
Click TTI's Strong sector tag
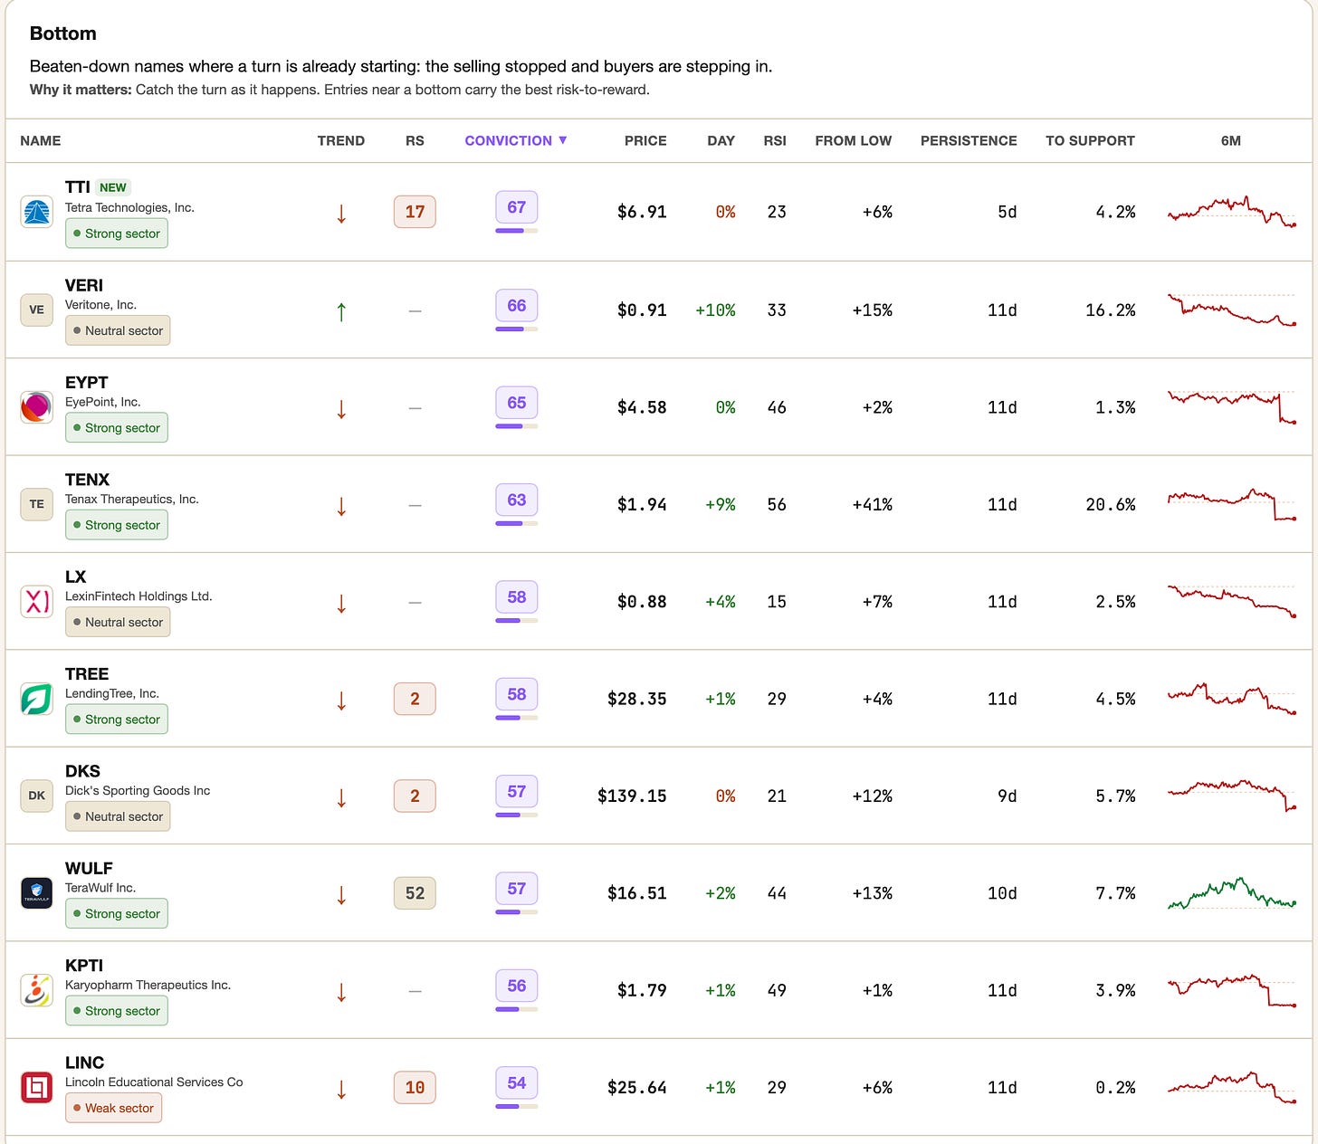pos(117,234)
